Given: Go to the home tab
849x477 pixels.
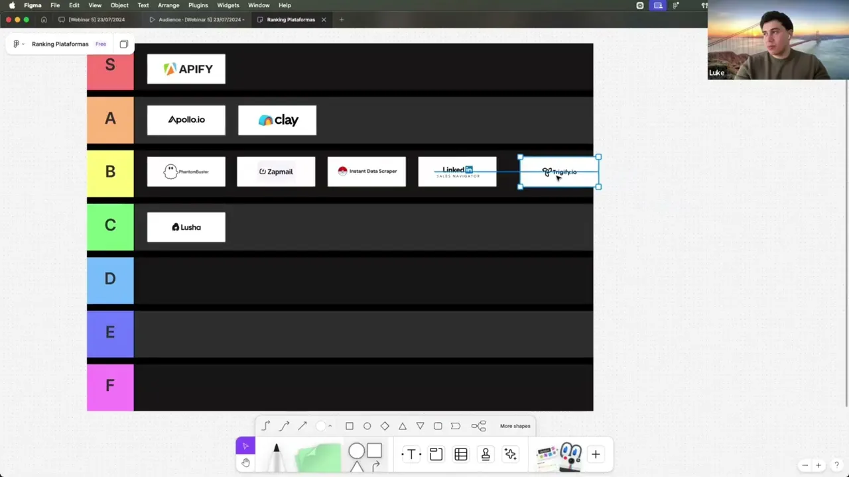Looking at the screenshot, I should [44, 19].
